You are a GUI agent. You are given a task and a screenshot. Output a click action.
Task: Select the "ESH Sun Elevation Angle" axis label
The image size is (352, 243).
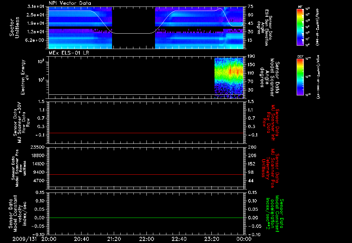point(264,27)
